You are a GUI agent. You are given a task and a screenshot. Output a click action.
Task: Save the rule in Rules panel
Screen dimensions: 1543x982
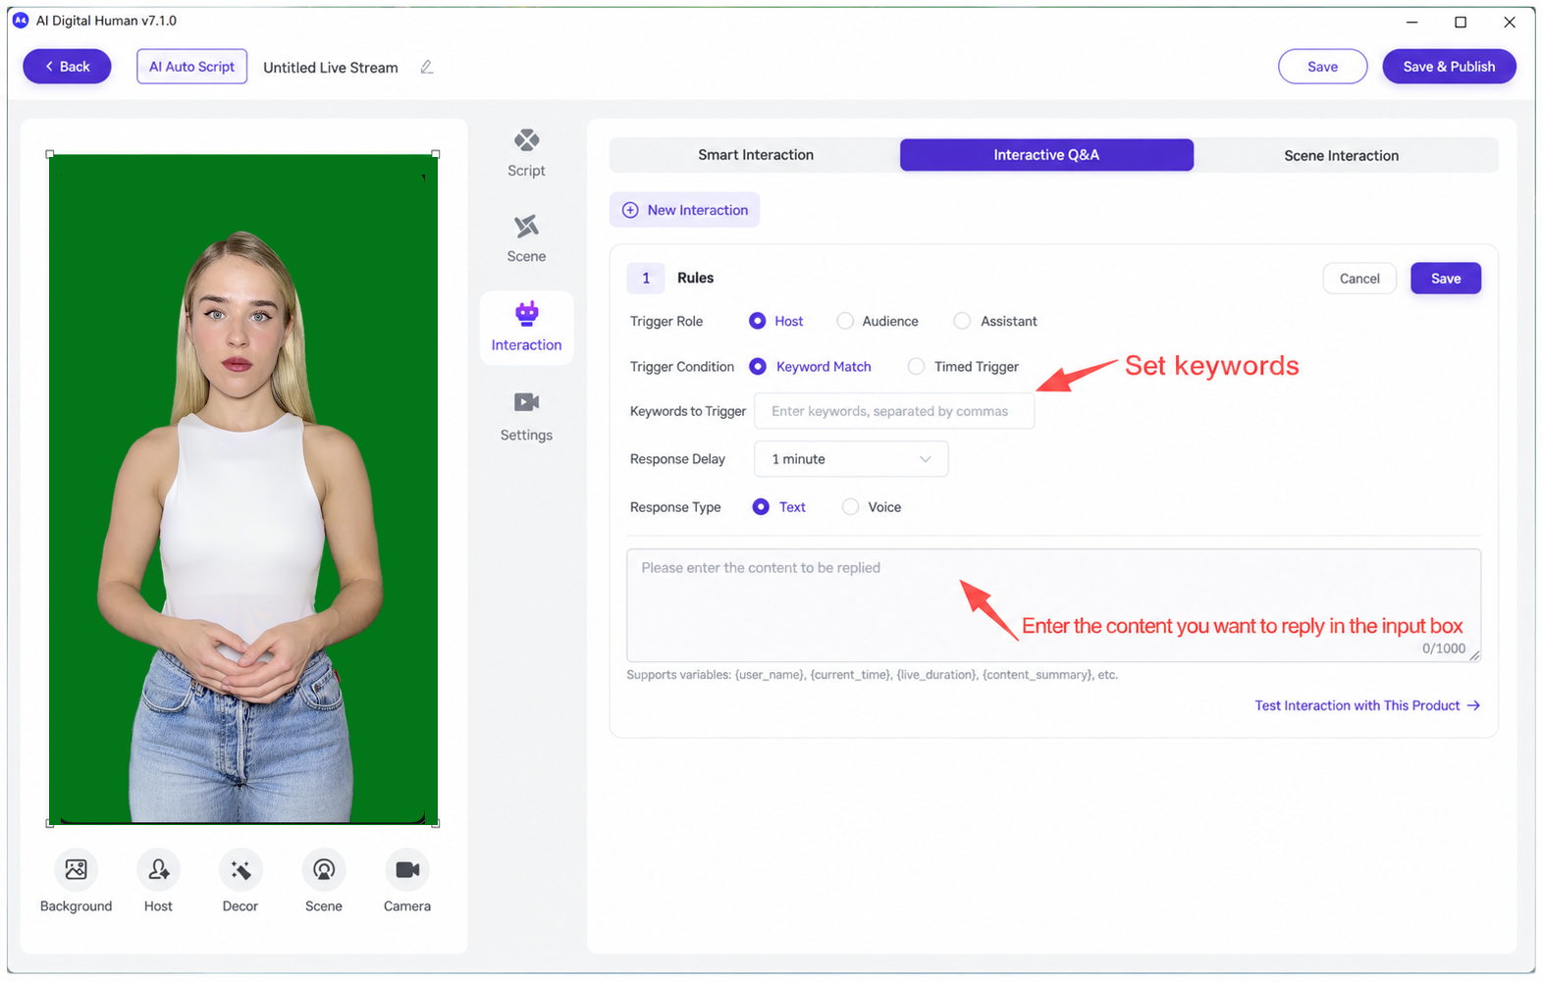[x=1446, y=279]
